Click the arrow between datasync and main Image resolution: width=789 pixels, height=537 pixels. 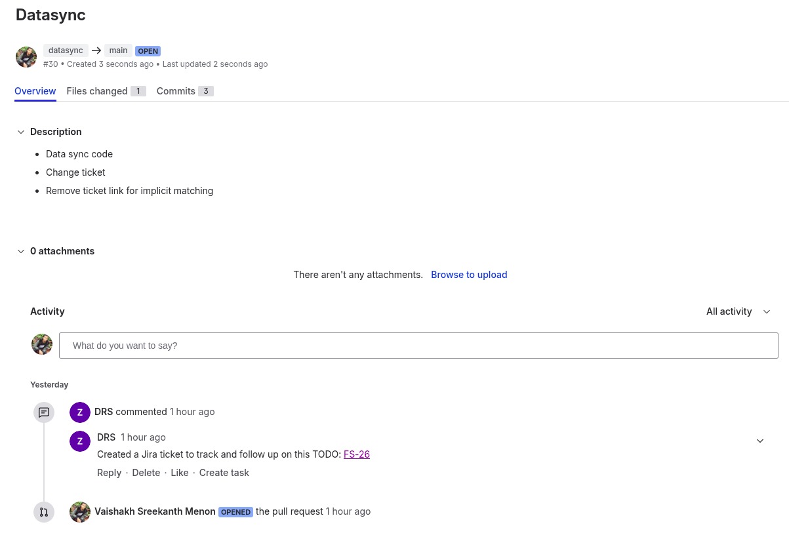[x=96, y=50]
